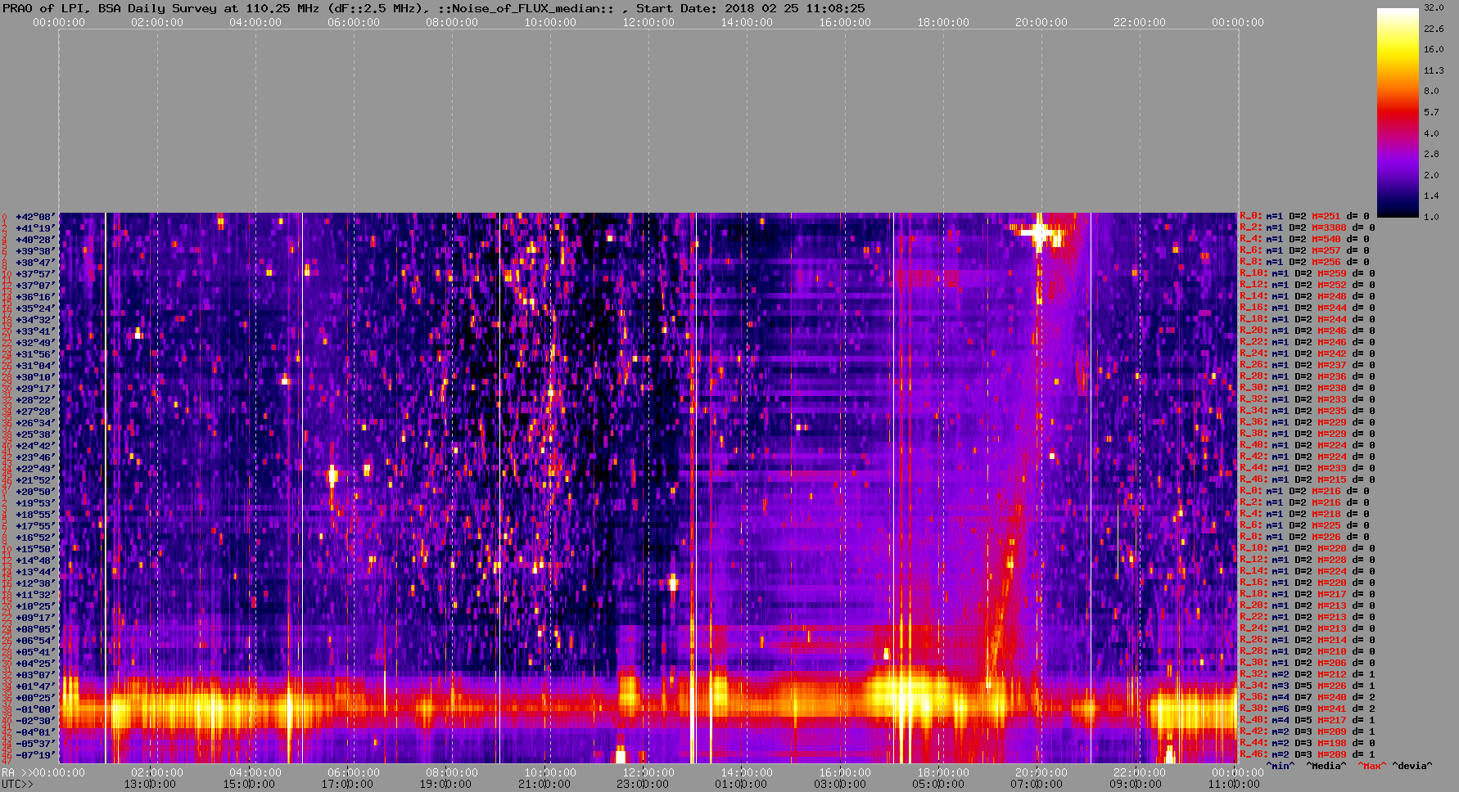Click the statistics row containing M=206
The width and height of the screenshot is (1459, 792).
coord(1308,664)
